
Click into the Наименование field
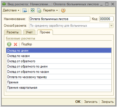59,19
